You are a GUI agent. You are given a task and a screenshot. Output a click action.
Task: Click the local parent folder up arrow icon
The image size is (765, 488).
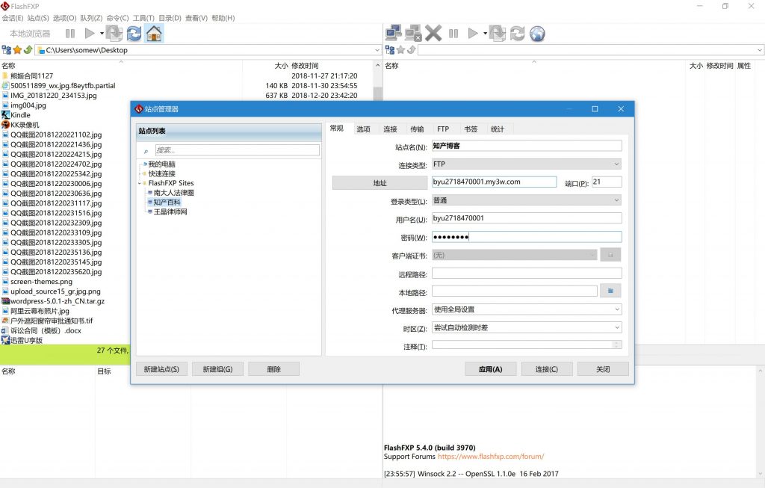pos(28,50)
